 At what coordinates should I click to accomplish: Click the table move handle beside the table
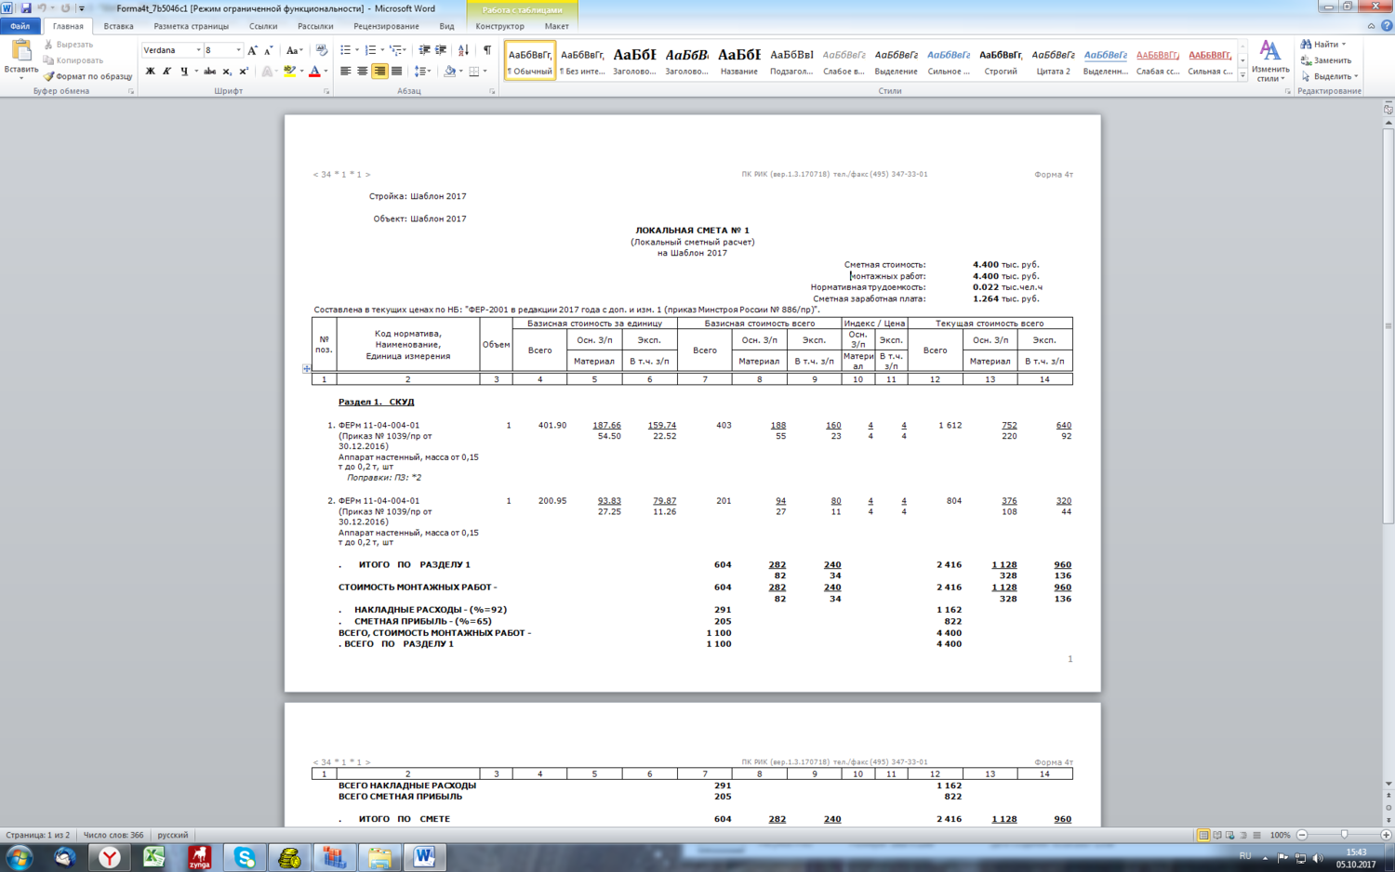point(307,369)
